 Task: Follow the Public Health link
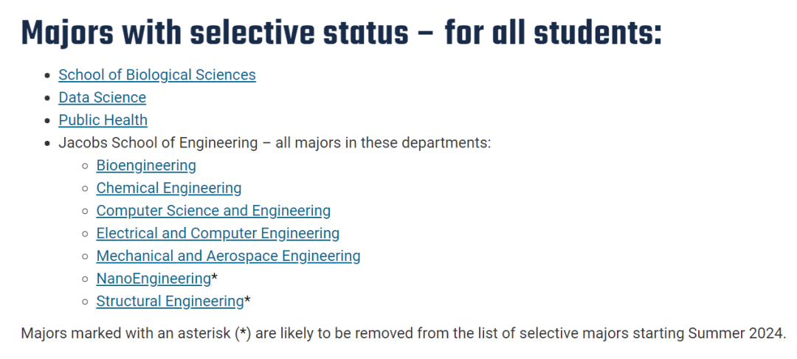pyautogui.click(x=103, y=120)
